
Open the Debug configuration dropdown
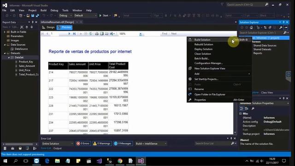tap(65, 16)
